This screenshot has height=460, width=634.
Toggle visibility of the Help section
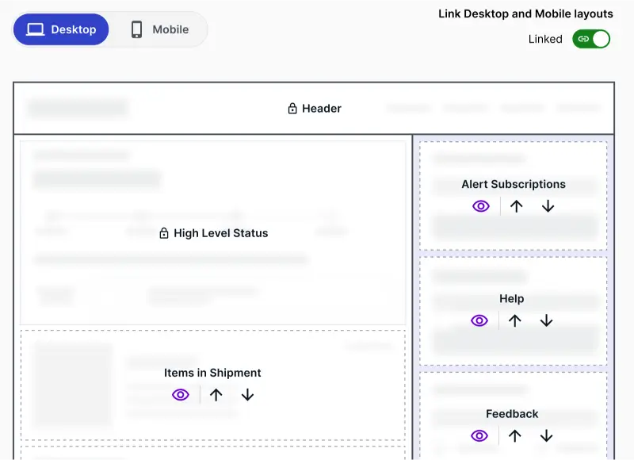tap(479, 321)
